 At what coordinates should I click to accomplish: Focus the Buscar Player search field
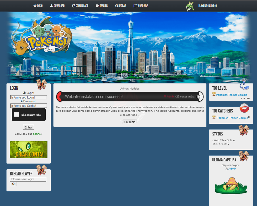[x=28, y=179]
